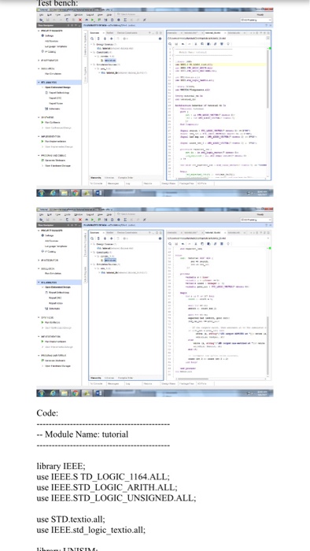Image resolution: width=310 pixels, height=551 pixels.
Task: Click the red Delete X icon in first screenshot toolbar
Action: pos(80,20)
